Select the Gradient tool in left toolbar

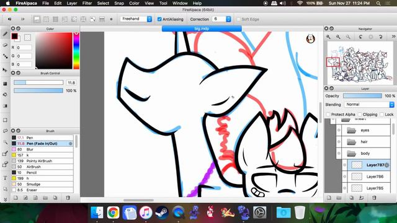[x=5, y=106]
